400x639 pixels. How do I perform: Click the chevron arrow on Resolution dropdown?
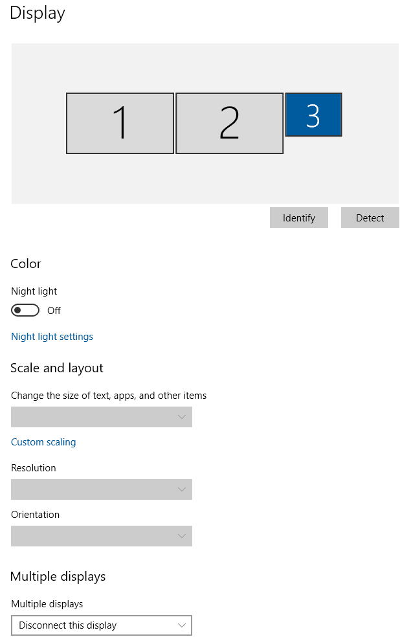click(182, 489)
